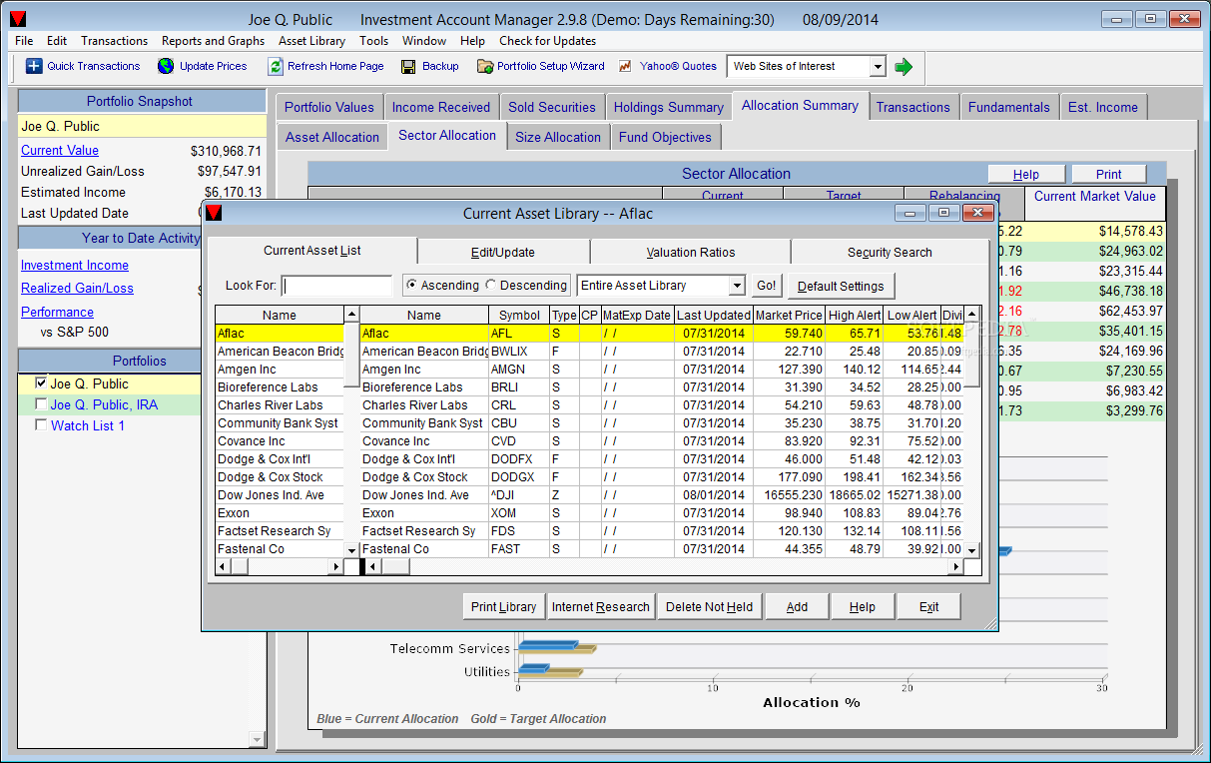Select the Size Allocation sub-tab
The height and width of the screenshot is (763, 1211).
click(x=558, y=137)
